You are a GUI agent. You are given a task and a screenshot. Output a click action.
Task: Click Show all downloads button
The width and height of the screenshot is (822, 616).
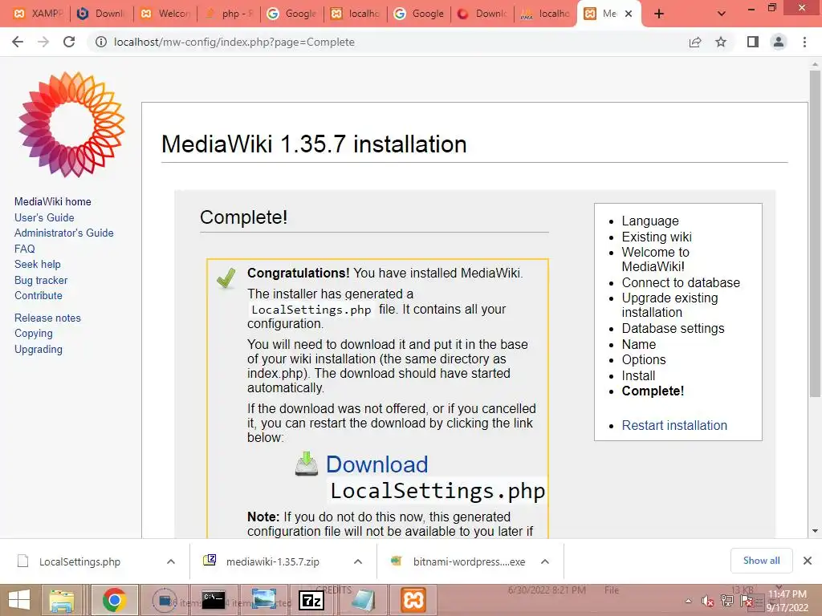761,561
